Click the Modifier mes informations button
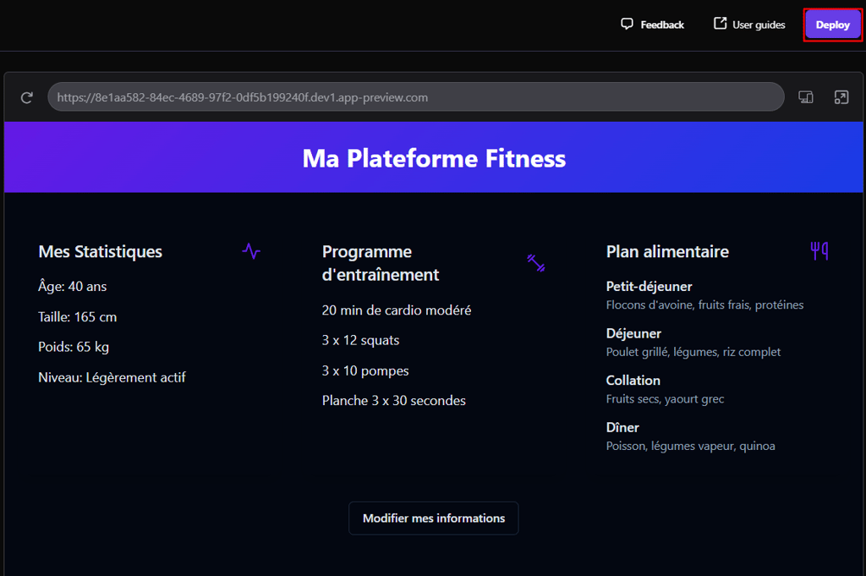The image size is (866, 576). (x=434, y=518)
